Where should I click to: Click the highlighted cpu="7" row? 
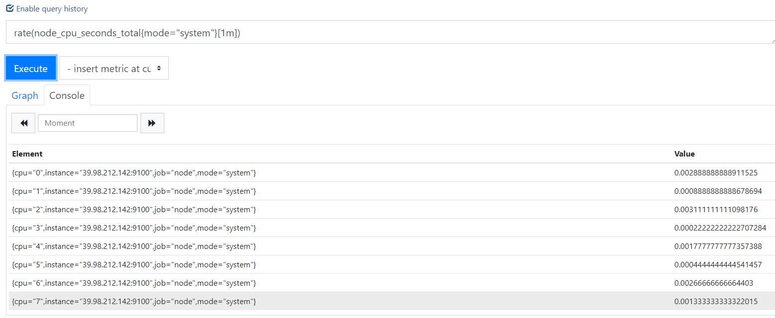coord(392,302)
